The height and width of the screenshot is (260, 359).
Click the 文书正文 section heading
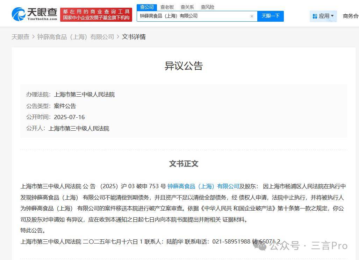184,164
